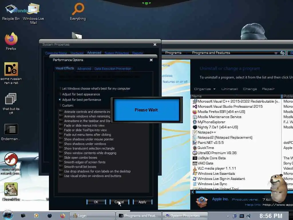Click the VLC media player cone icon

click(195, 168)
